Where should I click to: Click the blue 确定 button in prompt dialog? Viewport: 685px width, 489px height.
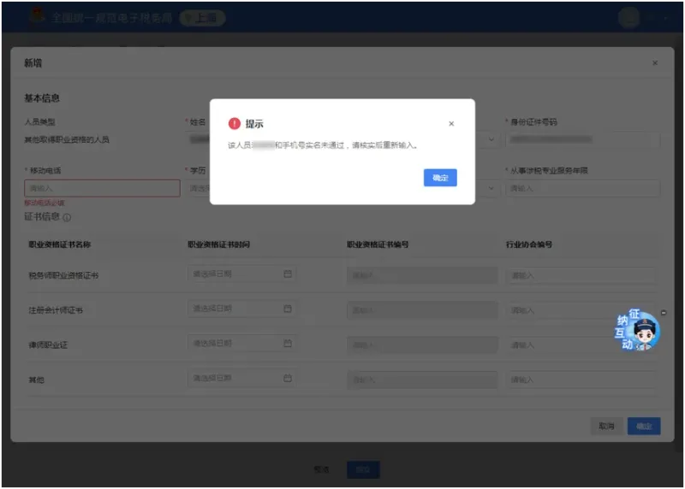(440, 178)
